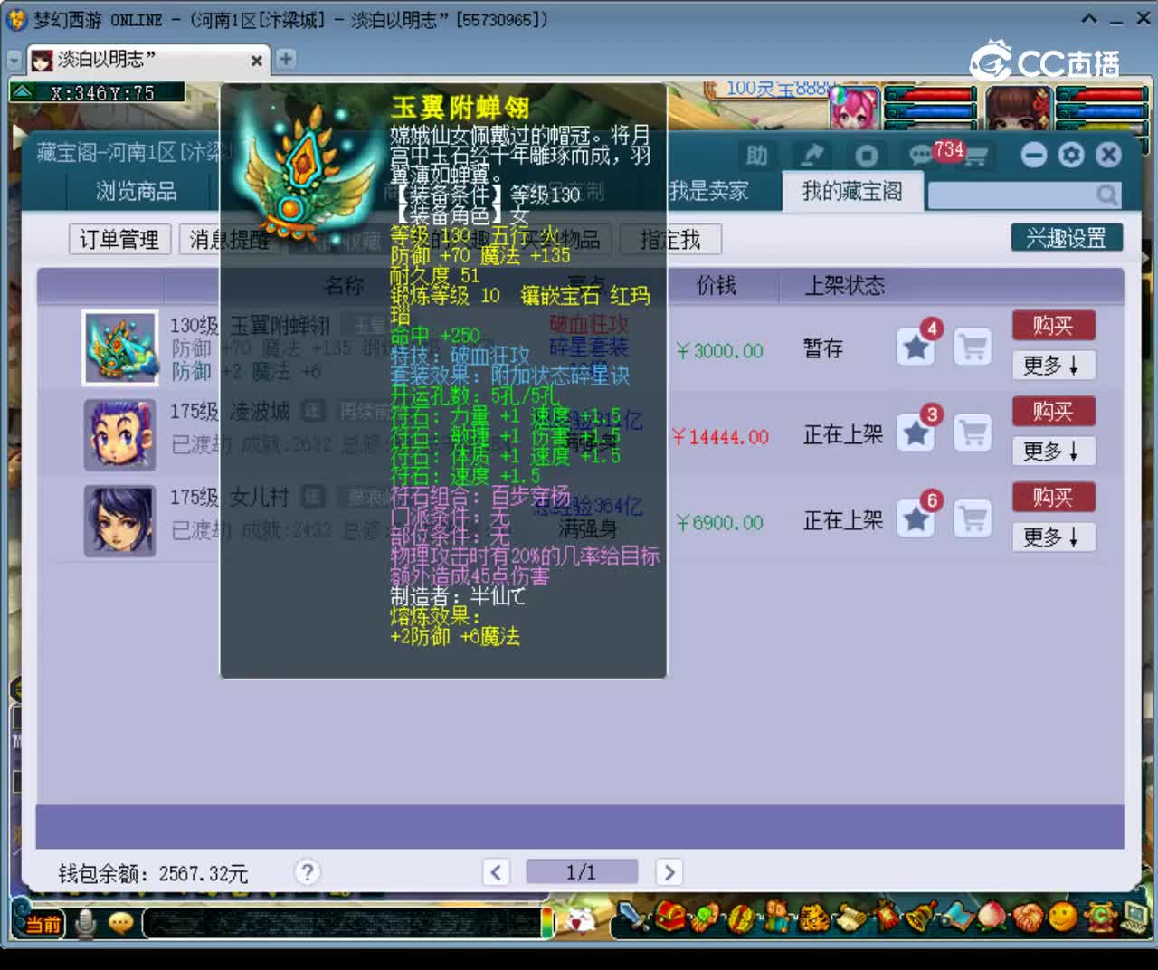Open tab list dropdown arrow left of tab
The image size is (1158, 970).
(x=14, y=60)
